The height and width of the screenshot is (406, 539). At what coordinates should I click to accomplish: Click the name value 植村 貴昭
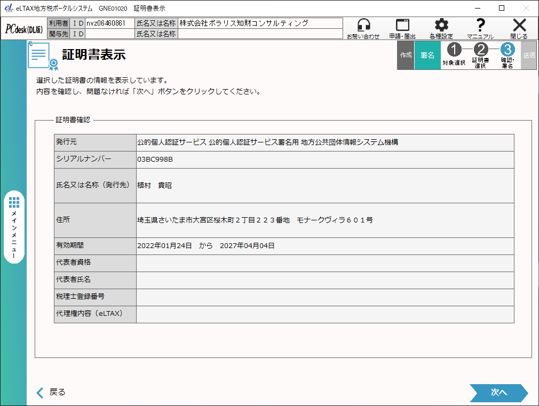pos(154,186)
